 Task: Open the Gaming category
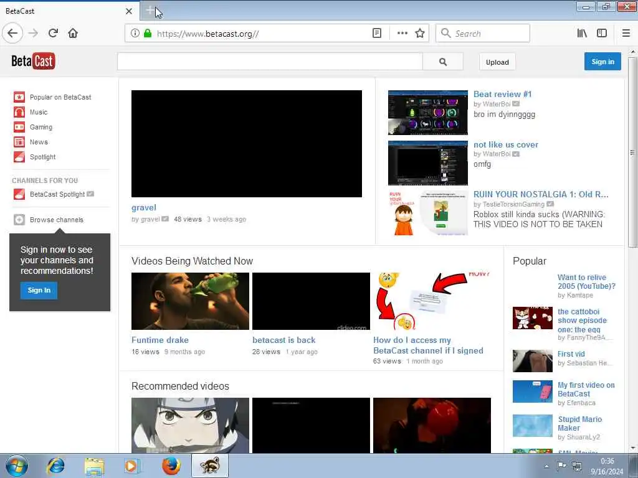point(40,127)
